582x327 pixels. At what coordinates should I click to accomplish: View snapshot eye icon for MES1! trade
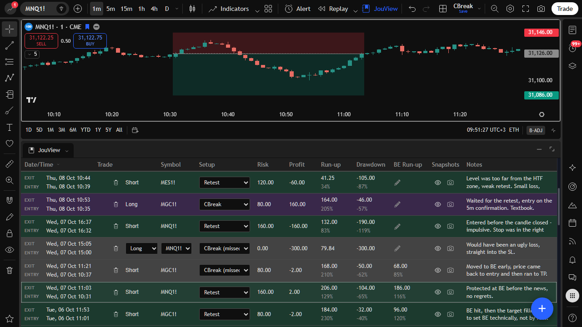point(438,183)
